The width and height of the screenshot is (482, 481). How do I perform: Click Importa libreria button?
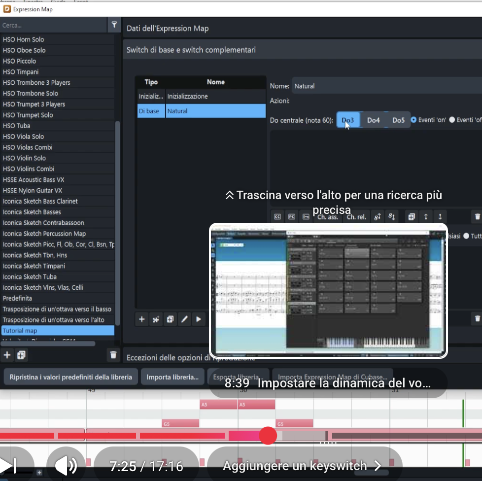pyautogui.click(x=172, y=377)
